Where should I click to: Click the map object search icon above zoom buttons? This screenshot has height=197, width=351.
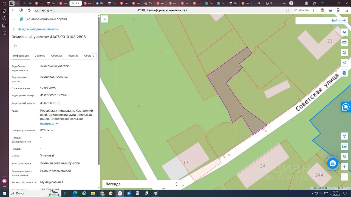(344, 157)
